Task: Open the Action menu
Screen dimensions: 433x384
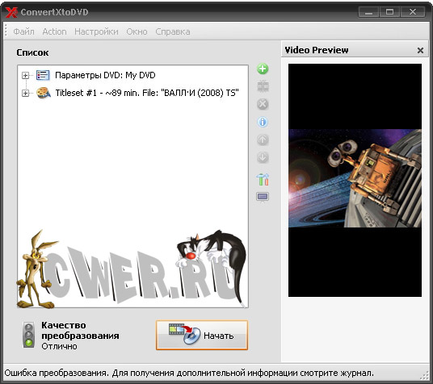Action: pyautogui.click(x=54, y=31)
